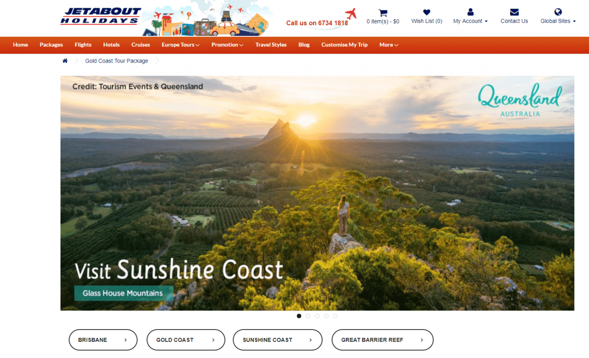Image resolution: width=589 pixels, height=358 pixels.
Task: Click the Global Sites globe icon
Action: pyautogui.click(x=558, y=12)
